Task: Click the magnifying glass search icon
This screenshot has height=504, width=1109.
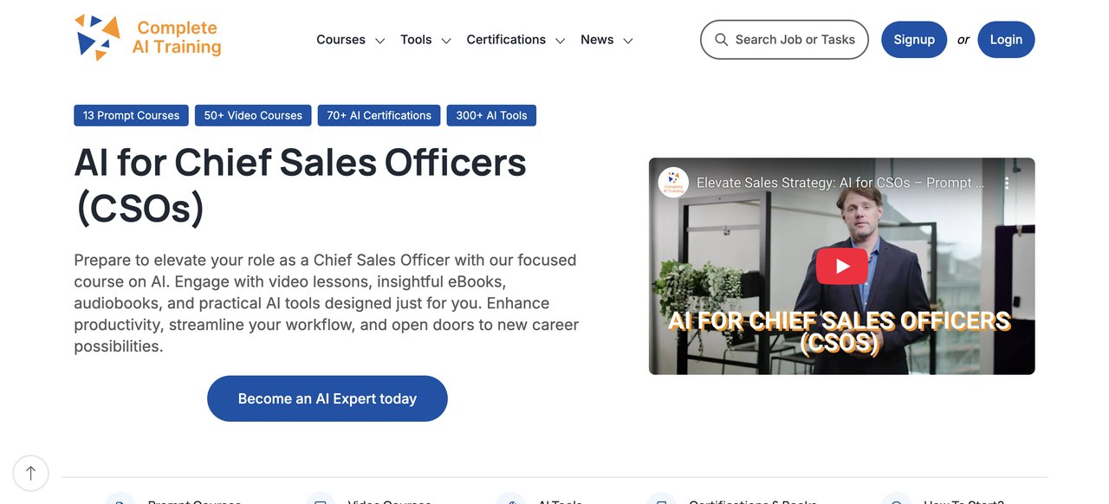Action: point(721,40)
